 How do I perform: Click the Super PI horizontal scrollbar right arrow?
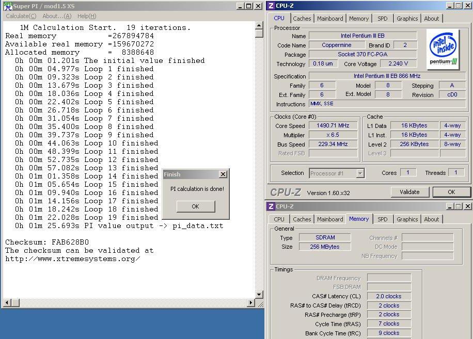250,302
